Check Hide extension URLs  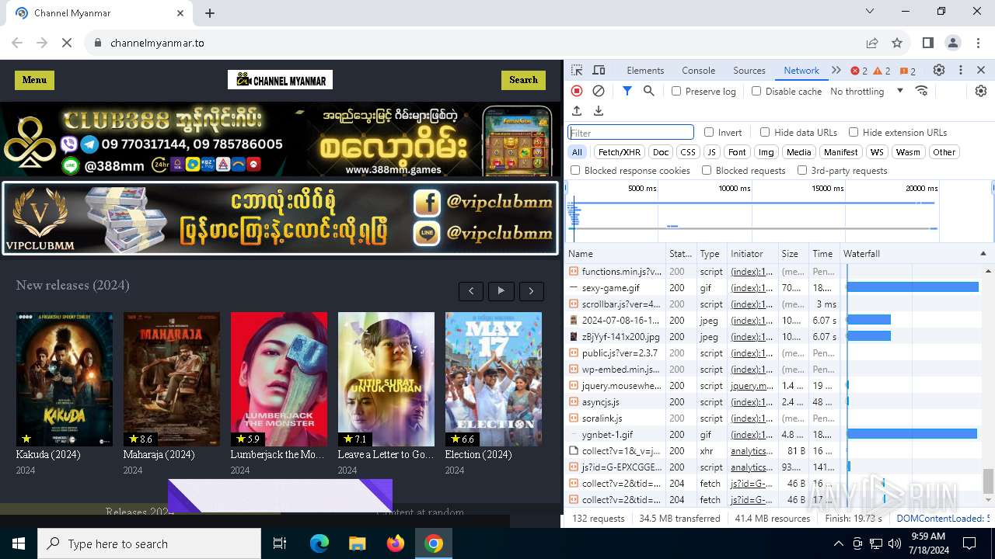854,132
